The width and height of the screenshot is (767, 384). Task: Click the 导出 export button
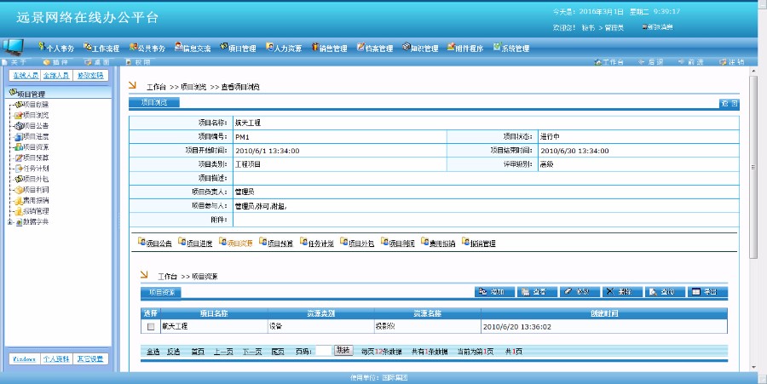click(x=707, y=292)
